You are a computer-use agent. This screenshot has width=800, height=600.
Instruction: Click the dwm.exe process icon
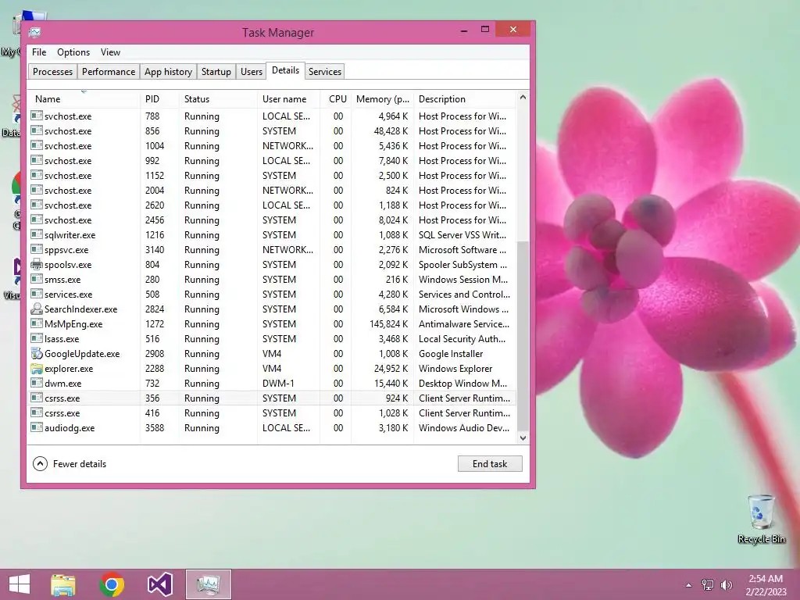pos(36,383)
